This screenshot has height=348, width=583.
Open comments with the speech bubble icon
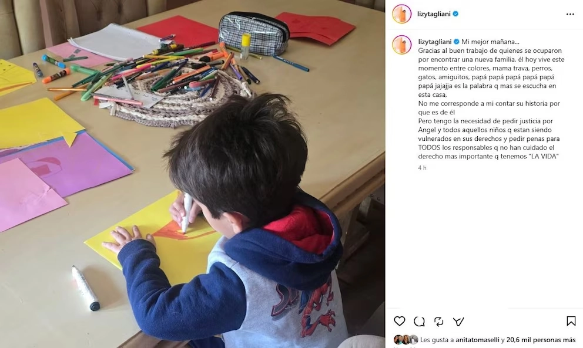tap(419, 321)
